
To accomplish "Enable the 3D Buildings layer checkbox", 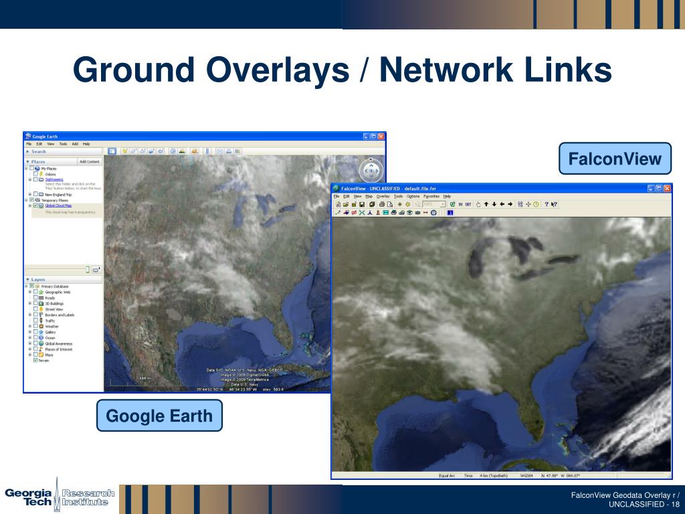I will [36, 303].
